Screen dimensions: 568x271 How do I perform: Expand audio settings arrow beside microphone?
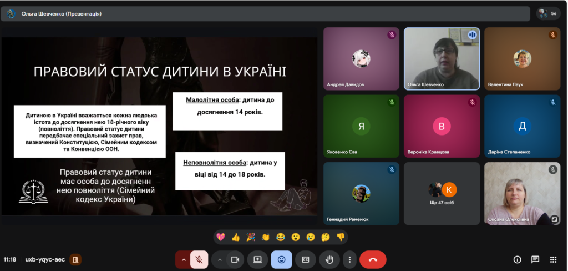click(183, 259)
